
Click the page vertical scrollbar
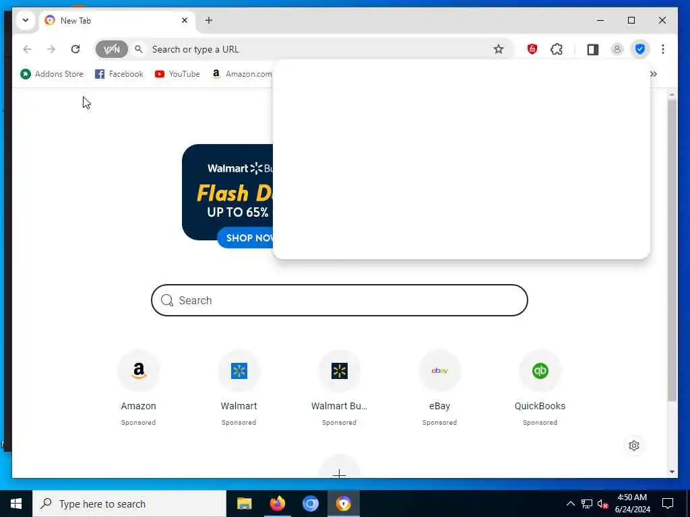click(672, 250)
